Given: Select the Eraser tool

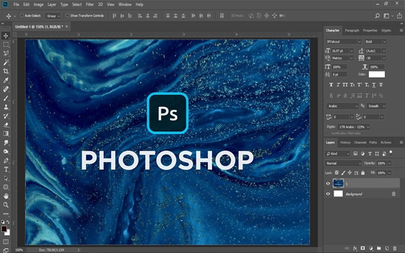Looking at the screenshot, I should click(x=6, y=125).
